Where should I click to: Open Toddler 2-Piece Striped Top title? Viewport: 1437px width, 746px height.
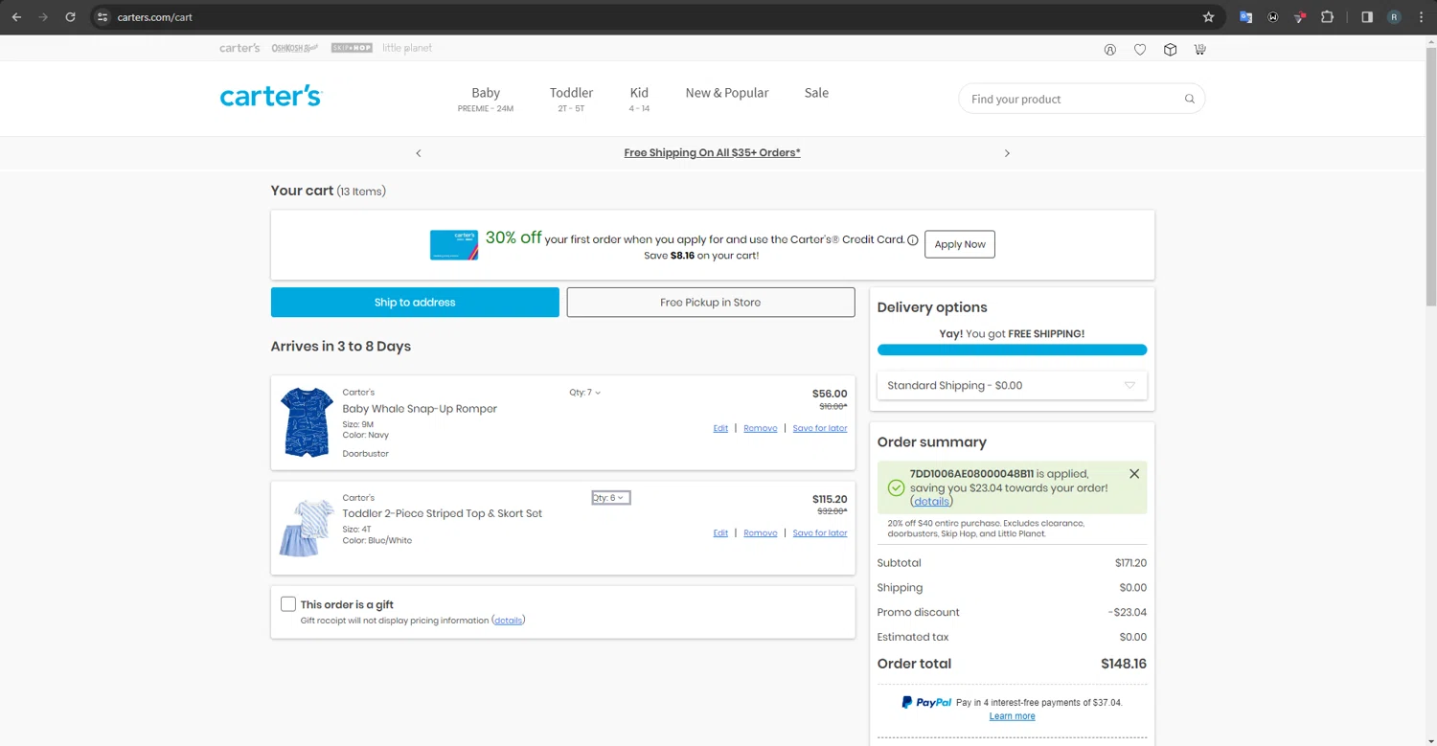tap(443, 514)
